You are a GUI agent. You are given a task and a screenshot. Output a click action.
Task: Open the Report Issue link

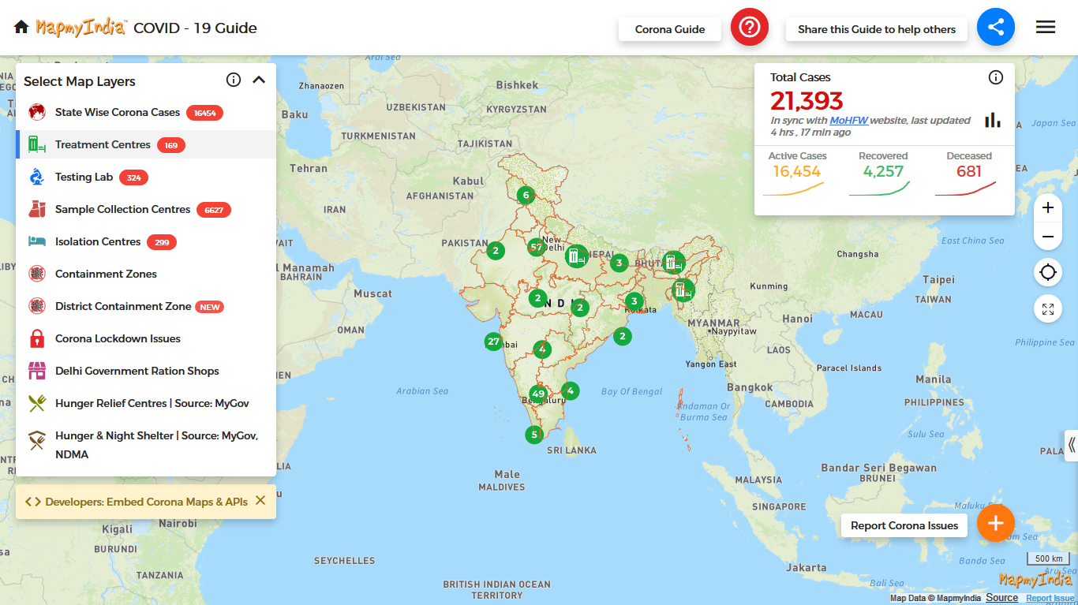coord(1050,599)
